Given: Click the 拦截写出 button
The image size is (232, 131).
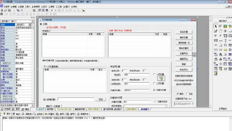Looking at the screenshot, I should click(x=184, y=54).
